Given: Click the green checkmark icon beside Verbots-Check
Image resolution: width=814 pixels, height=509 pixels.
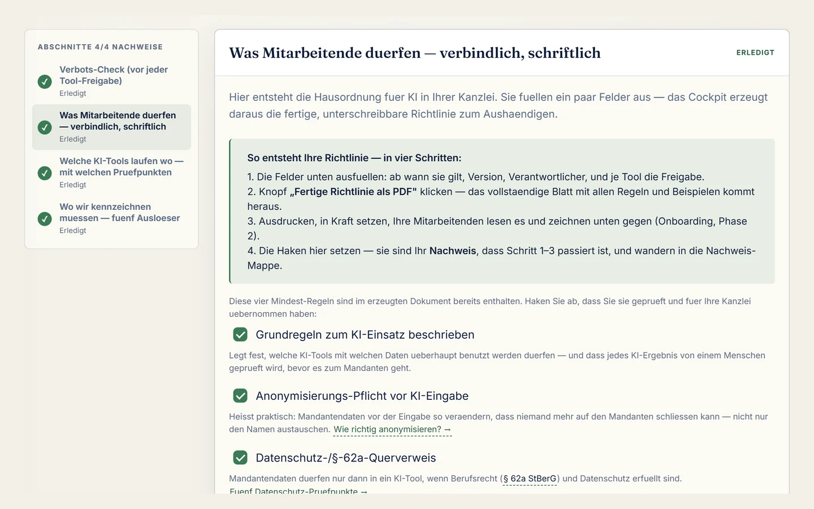Looking at the screenshot, I should tap(45, 81).
